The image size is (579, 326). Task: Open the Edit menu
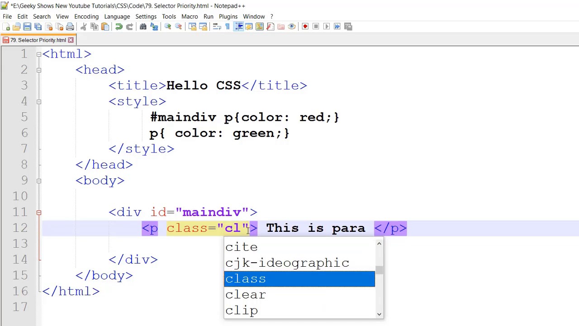22,17
